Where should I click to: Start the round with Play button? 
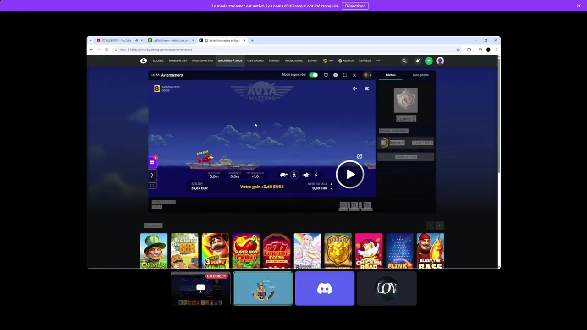tap(350, 174)
